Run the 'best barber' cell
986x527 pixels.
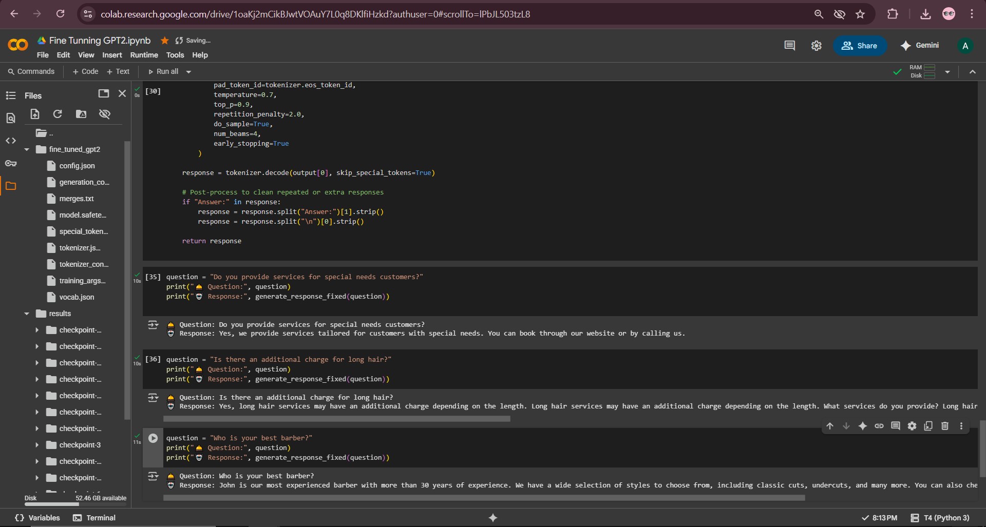(153, 438)
